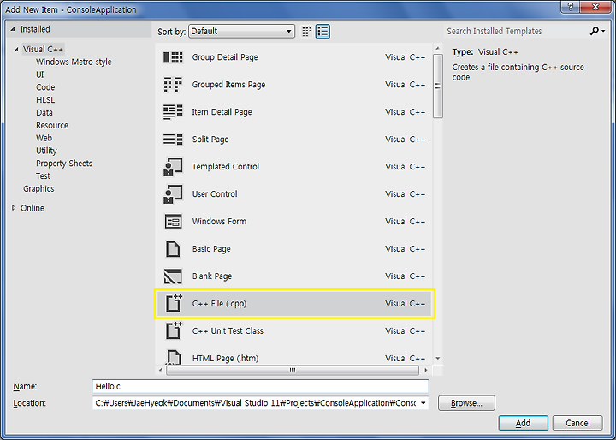Close the Add New Item dialog
The width and height of the screenshot is (616, 440).
click(596, 7)
